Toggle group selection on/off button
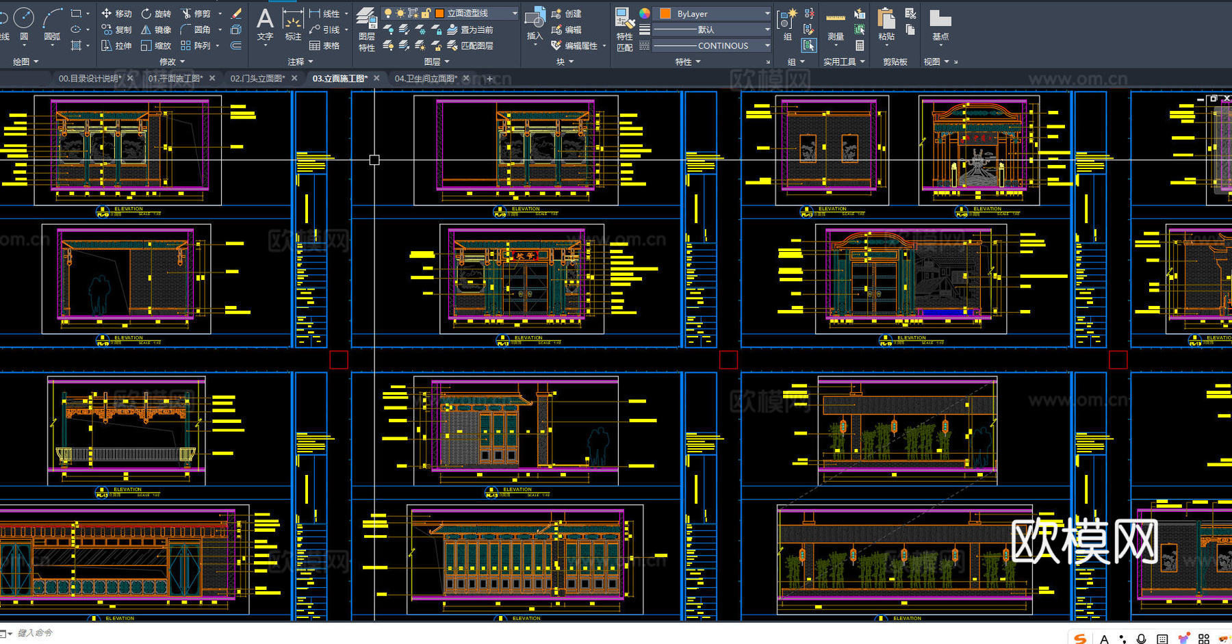Screen dimensions: 1232x644 [x=809, y=45]
